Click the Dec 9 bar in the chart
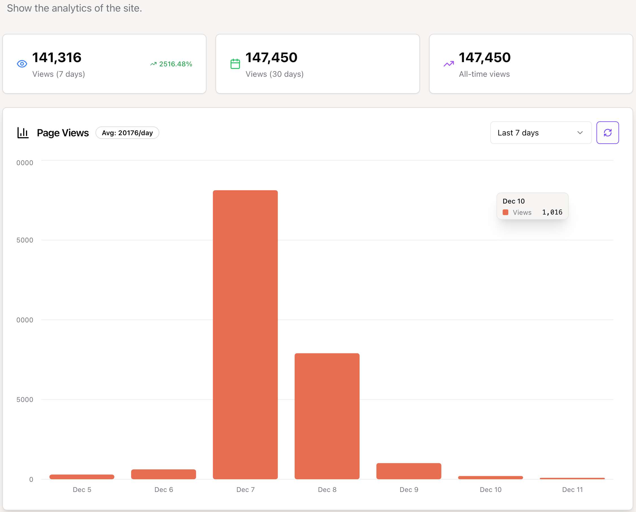Screen dimensions: 636x512 coord(408,471)
